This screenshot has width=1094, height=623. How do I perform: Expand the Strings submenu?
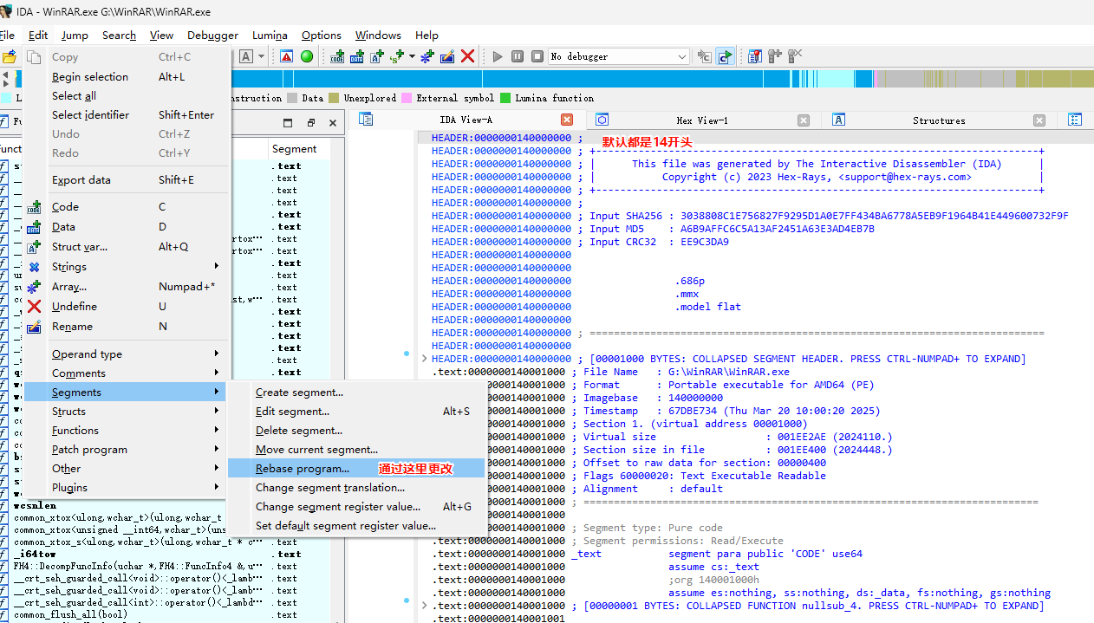[126, 267]
